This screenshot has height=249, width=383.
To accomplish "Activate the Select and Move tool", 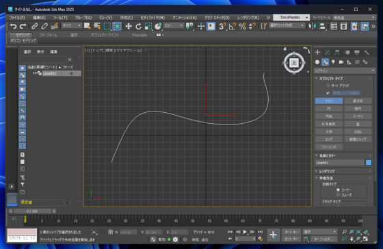I will tap(129, 26).
